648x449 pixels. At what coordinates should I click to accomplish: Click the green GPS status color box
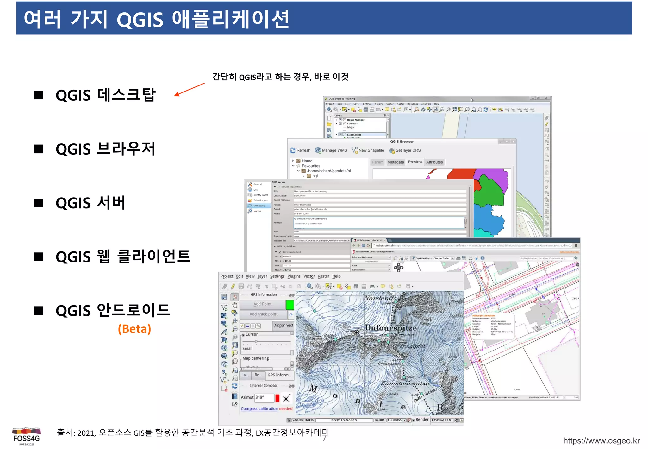pos(290,305)
